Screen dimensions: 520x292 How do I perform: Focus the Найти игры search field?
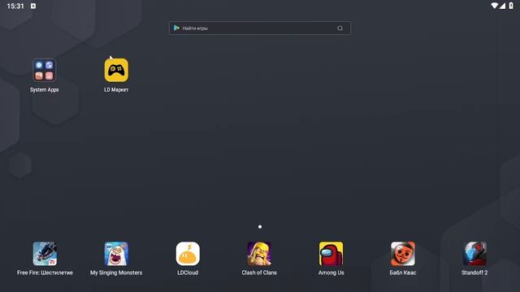point(260,28)
